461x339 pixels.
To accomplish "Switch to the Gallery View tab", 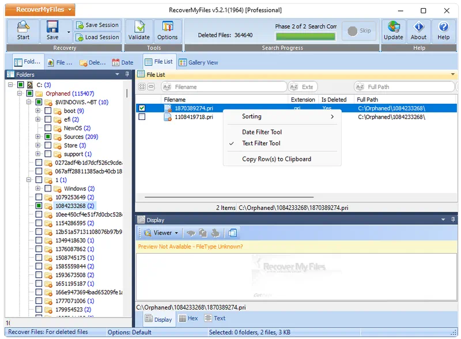I will (x=199, y=62).
